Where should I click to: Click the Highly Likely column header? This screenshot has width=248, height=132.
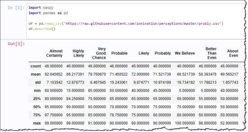[x=78, y=53]
